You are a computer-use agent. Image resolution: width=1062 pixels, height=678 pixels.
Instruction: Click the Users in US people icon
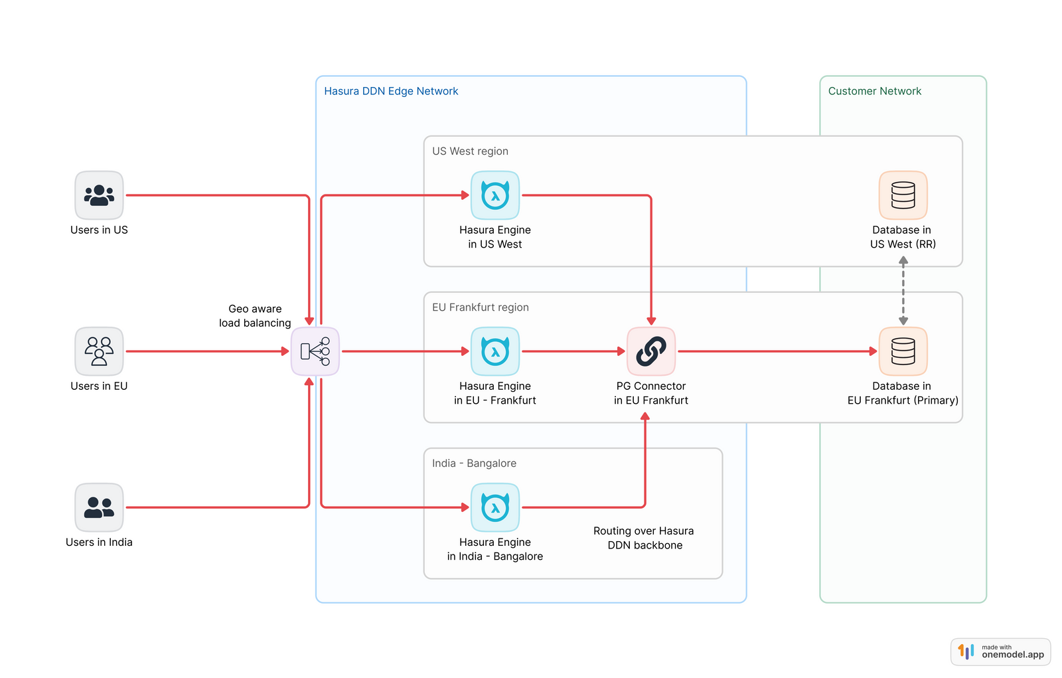pos(98,195)
